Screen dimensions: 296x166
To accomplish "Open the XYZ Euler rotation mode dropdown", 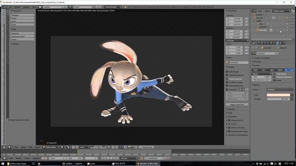I will click(x=237, y=41).
